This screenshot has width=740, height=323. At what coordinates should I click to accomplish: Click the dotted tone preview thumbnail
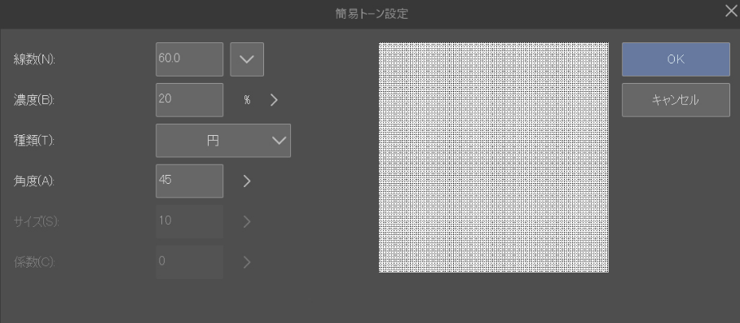coord(494,157)
